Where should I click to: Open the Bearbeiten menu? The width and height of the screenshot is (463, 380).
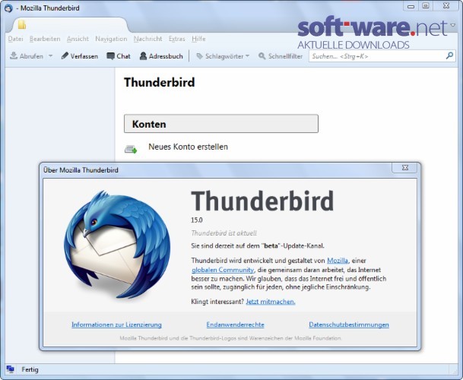tap(45, 39)
